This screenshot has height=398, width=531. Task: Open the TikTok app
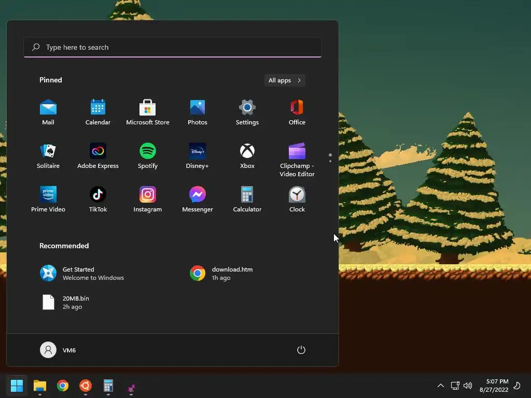[98, 200]
